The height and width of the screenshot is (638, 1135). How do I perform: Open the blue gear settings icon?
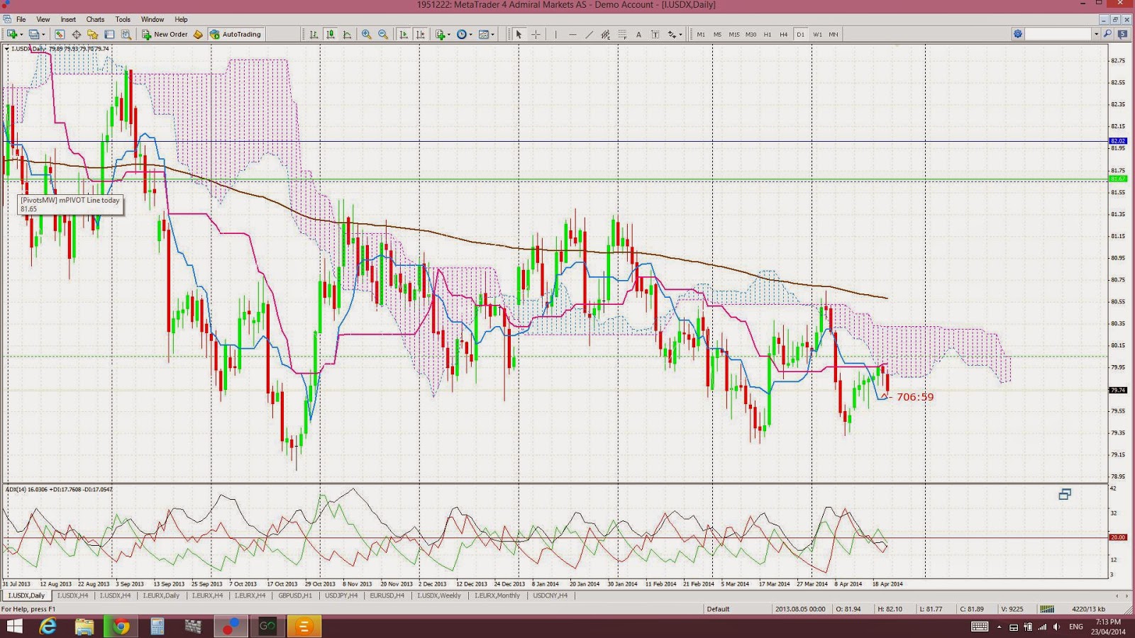coord(1017,34)
